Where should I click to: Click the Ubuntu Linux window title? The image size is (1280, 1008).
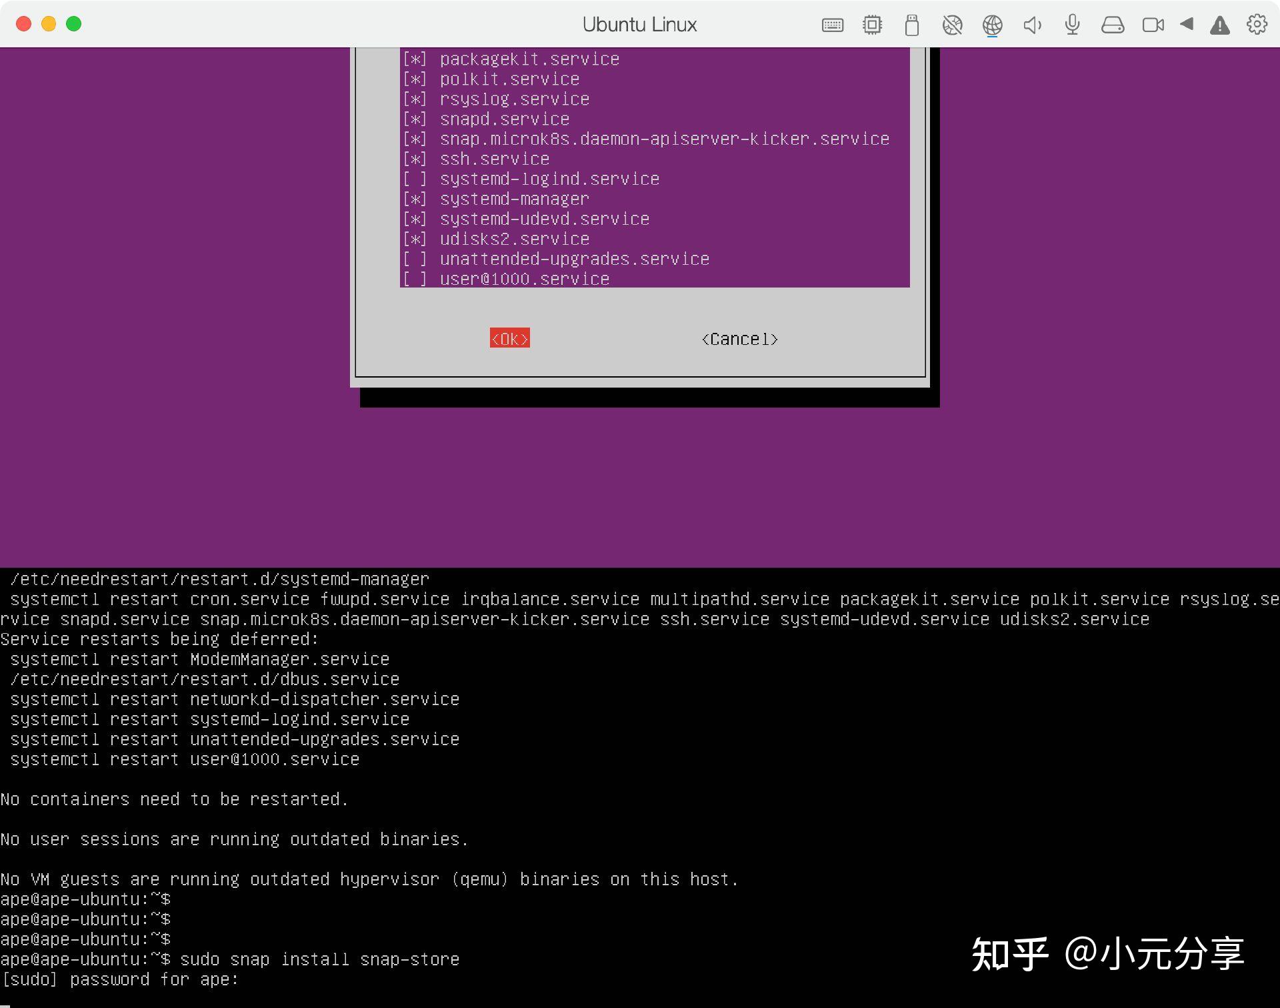[639, 25]
